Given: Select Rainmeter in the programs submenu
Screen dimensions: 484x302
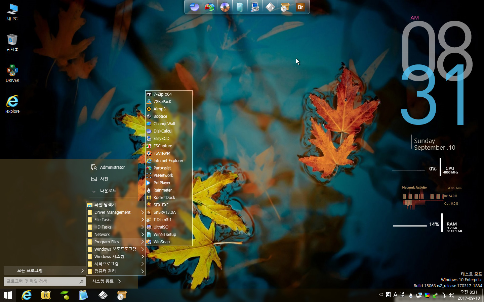Looking at the screenshot, I should (x=169, y=190).
